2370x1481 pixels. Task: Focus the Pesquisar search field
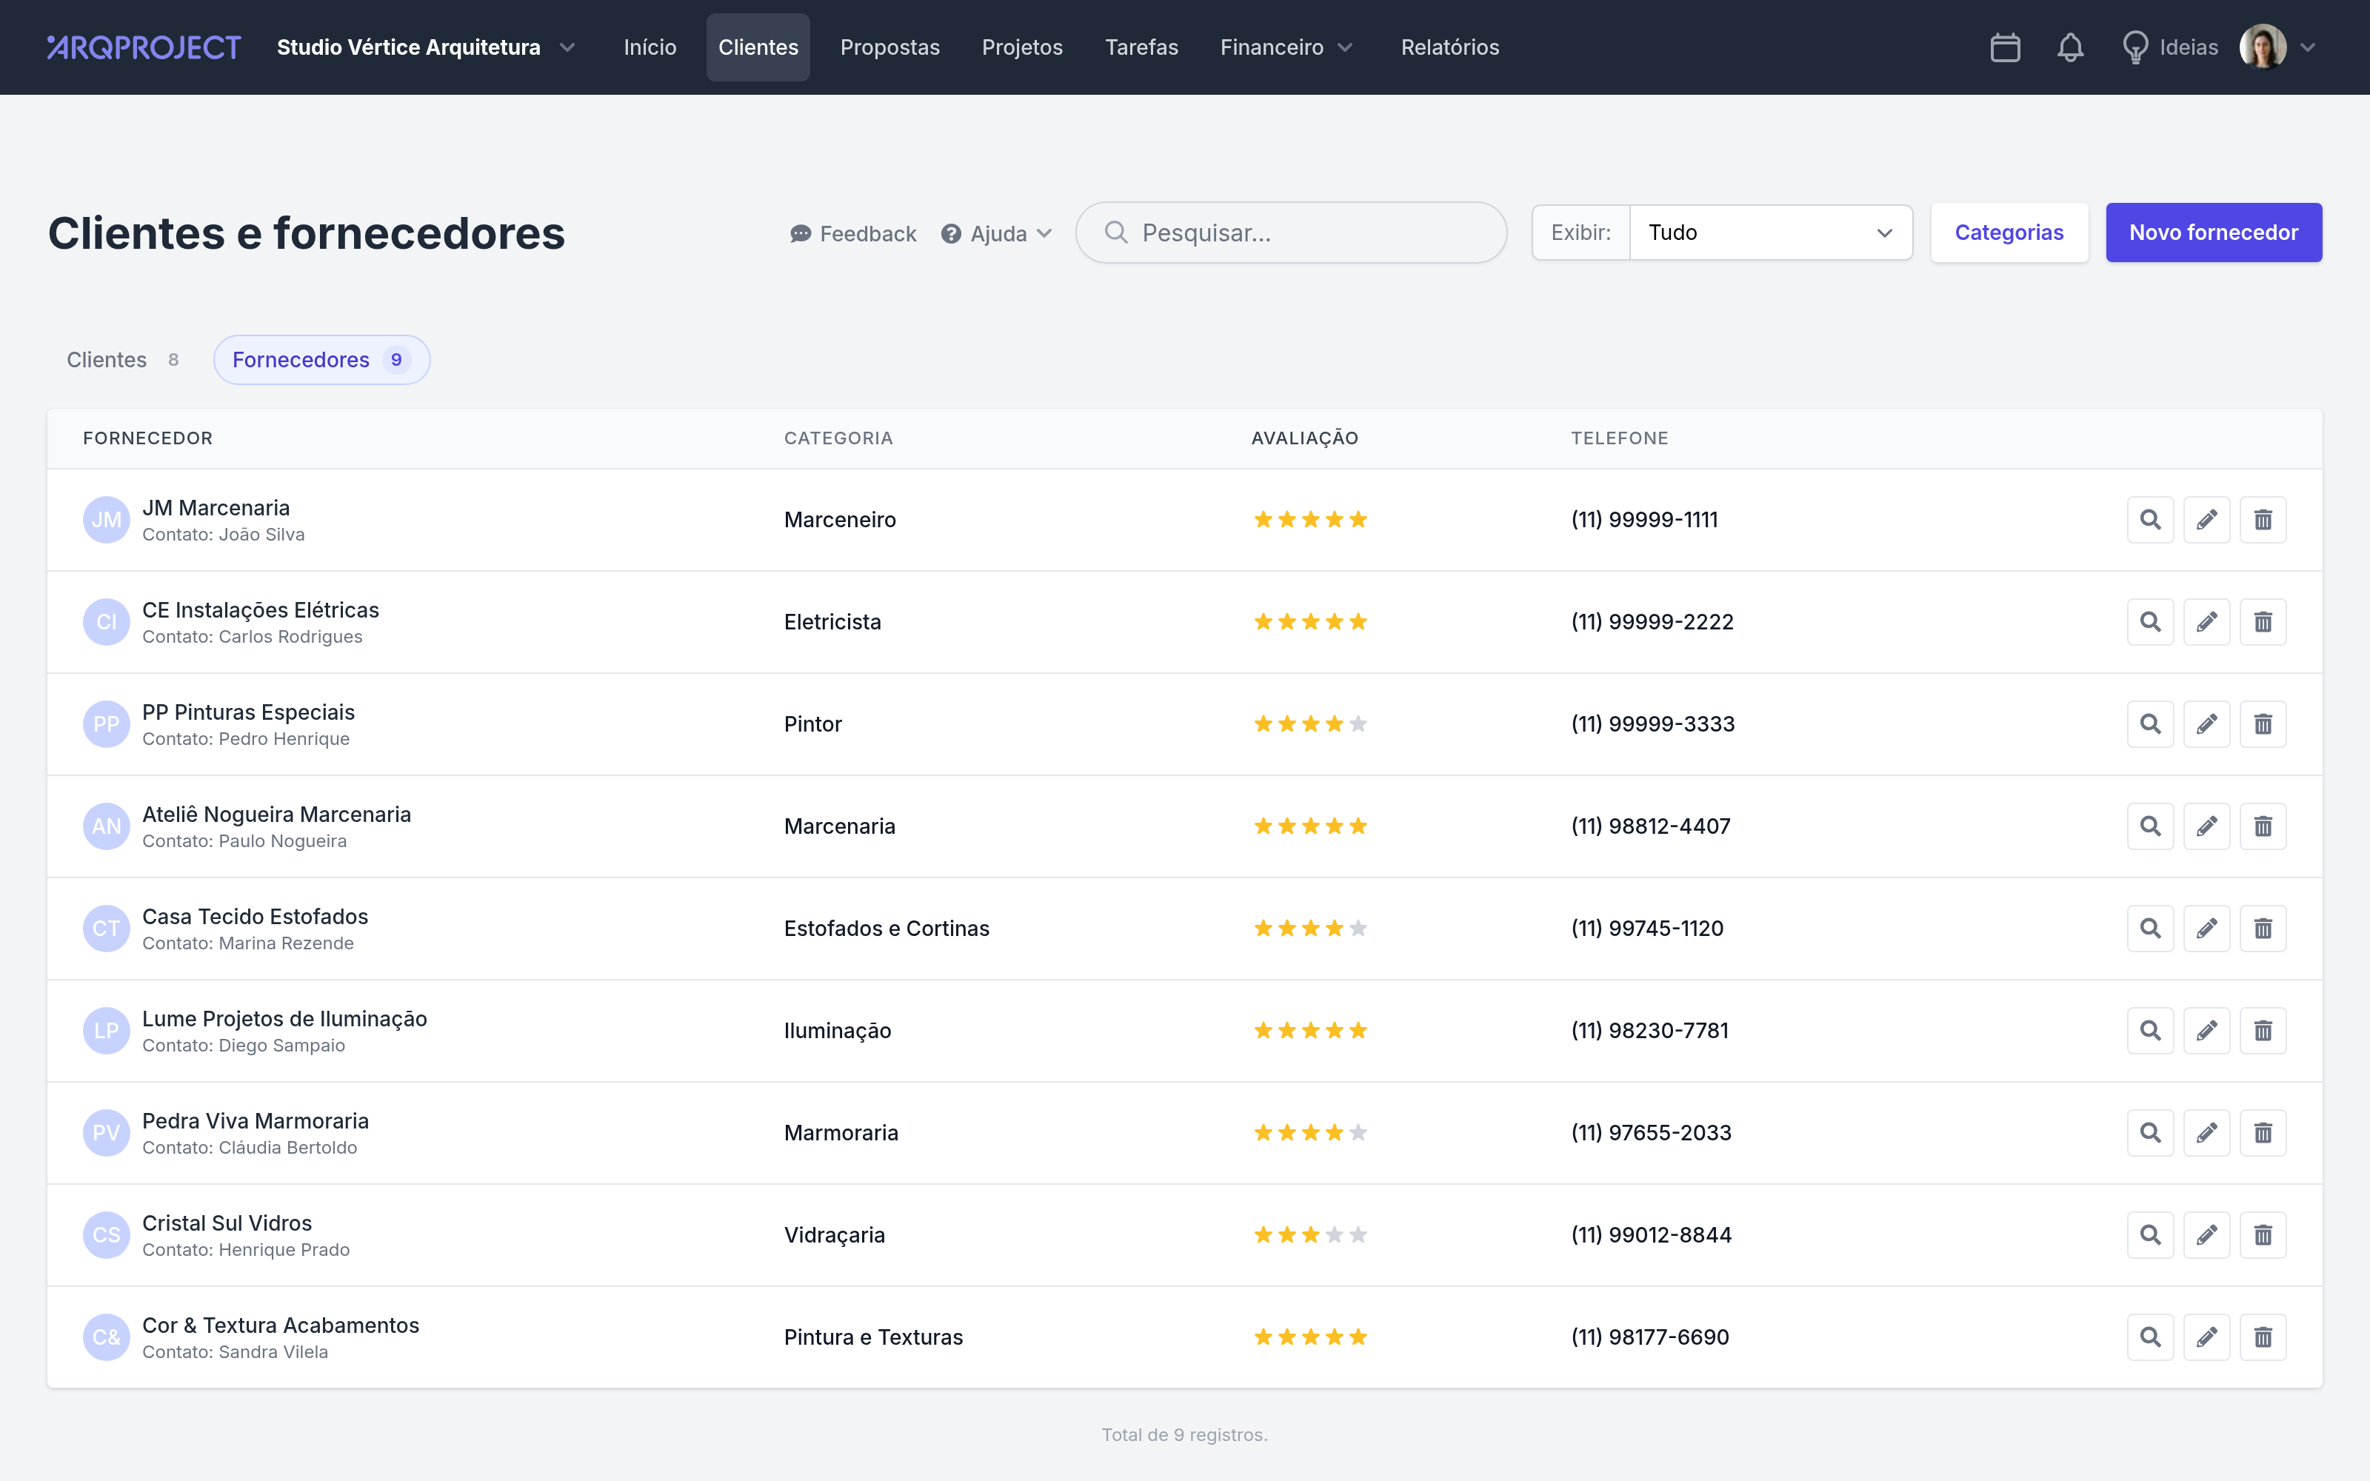[1291, 232]
